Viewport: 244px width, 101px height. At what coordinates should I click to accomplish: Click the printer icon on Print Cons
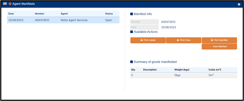click(178, 40)
